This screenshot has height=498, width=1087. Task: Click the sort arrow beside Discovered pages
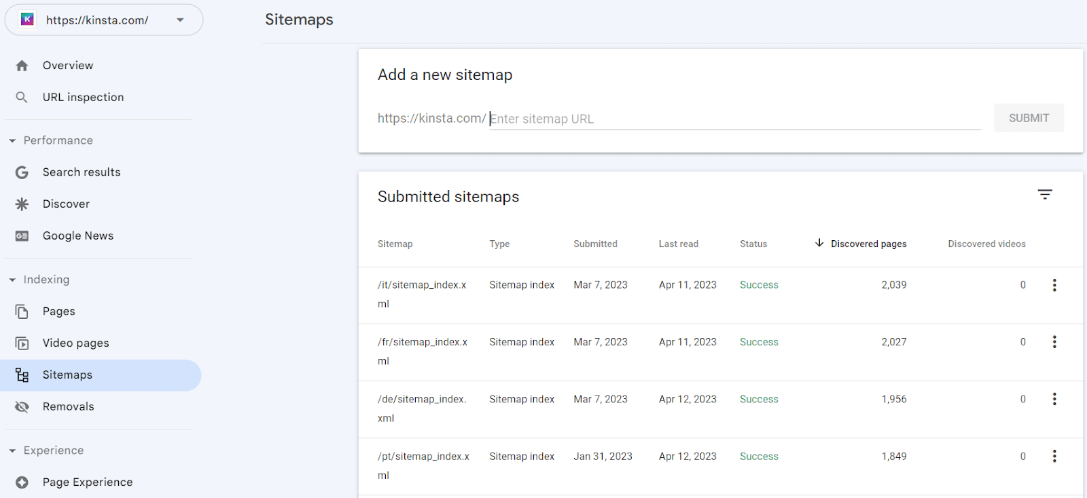point(819,243)
